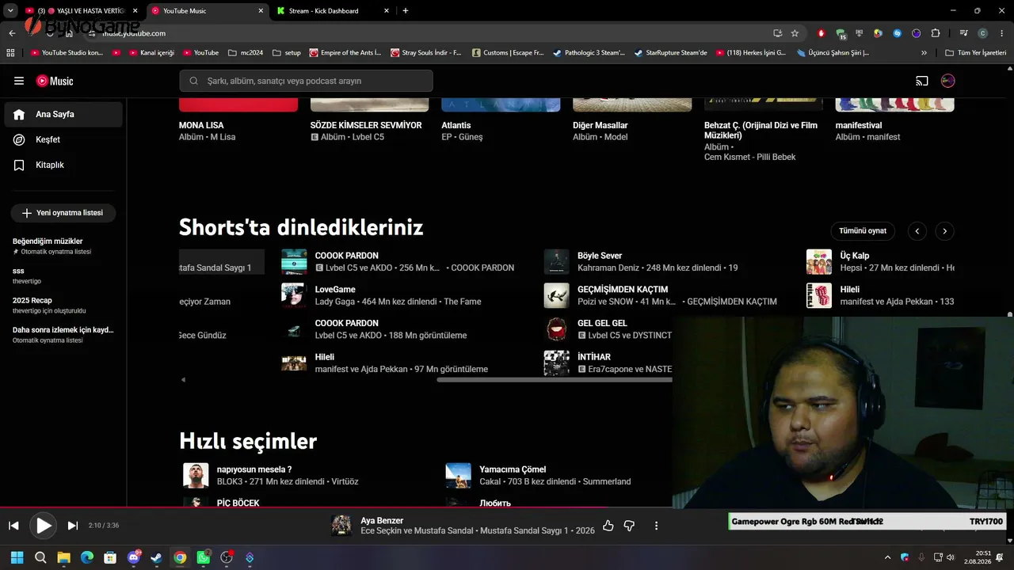Open File Explorer from taskbar

point(63,557)
